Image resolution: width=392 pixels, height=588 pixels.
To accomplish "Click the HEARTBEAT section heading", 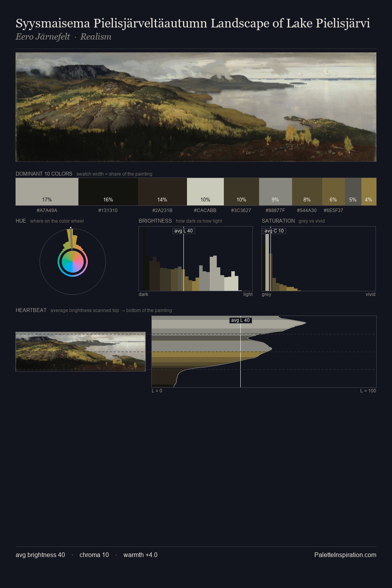I will click(x=31, y=310).
